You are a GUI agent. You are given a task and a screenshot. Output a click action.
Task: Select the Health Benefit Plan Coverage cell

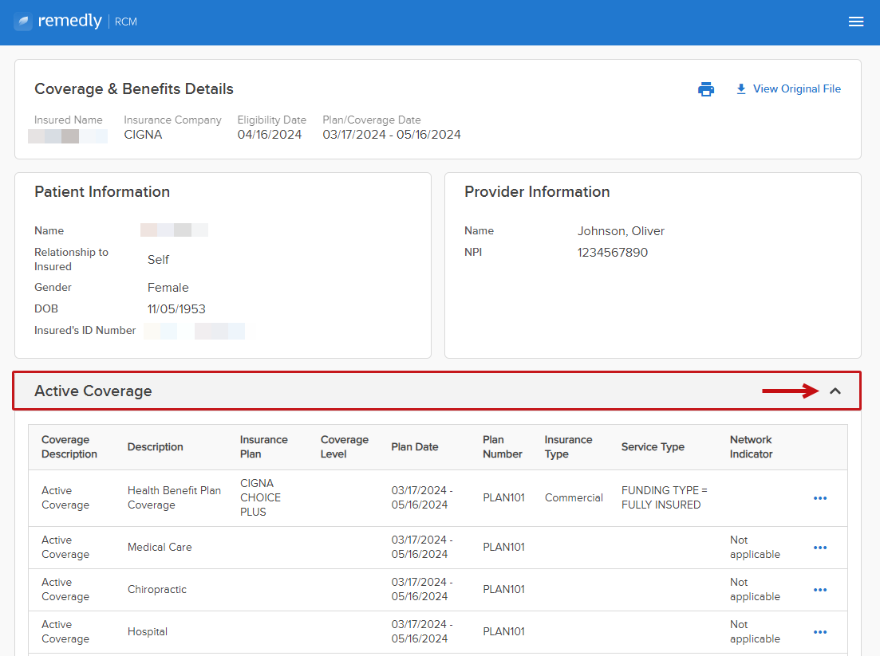[x=174, y=498]
